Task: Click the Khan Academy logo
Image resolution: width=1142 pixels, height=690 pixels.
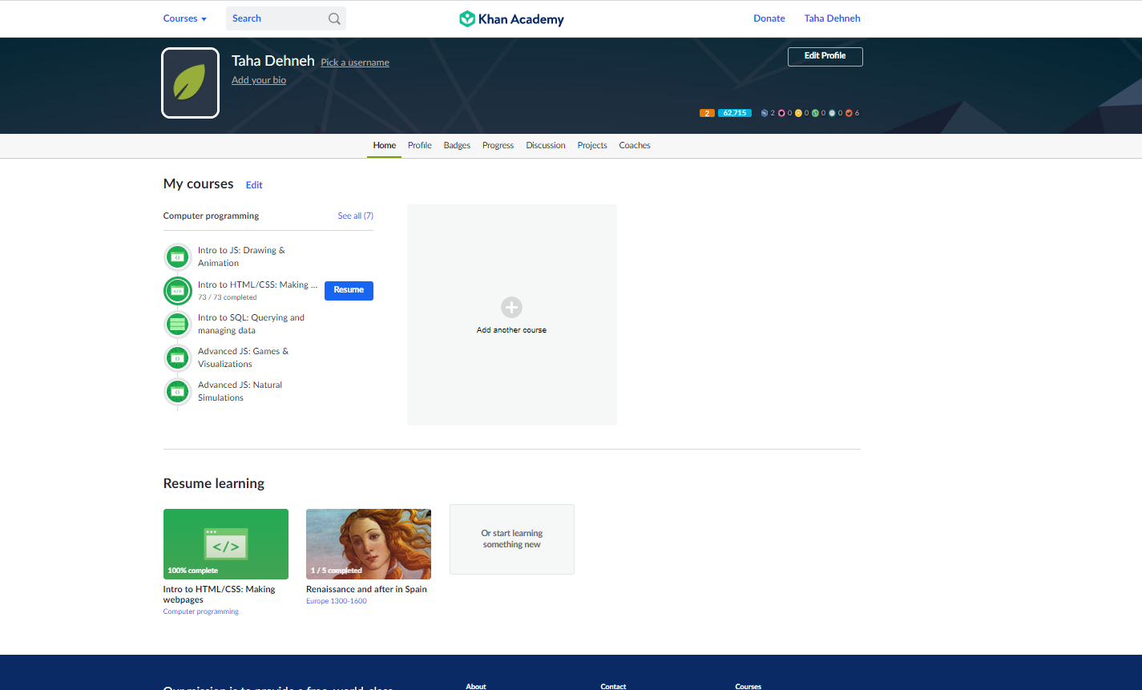Action: click(x=511, y=18)
